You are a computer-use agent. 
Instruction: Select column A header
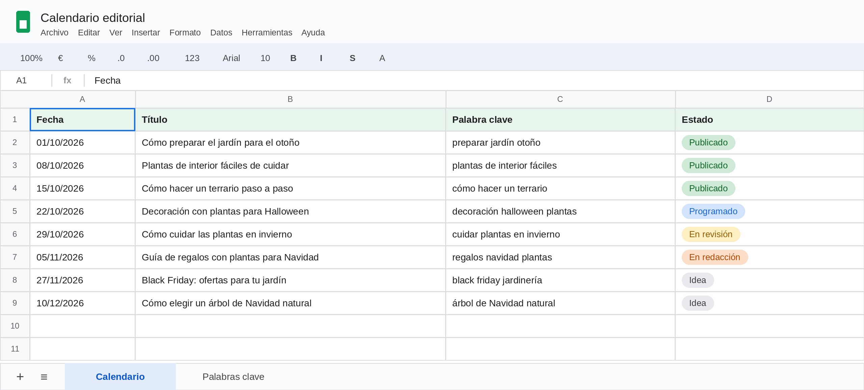tap(82, 99)
